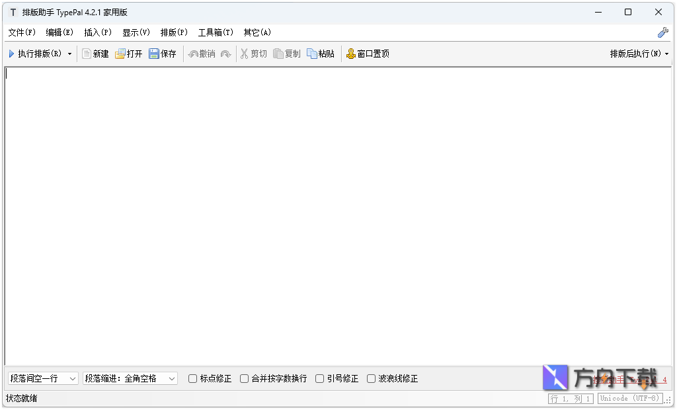
Task: Open the 工具箱 menu
Action: (x=216, y=32)
